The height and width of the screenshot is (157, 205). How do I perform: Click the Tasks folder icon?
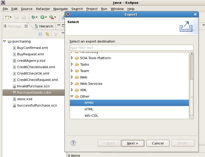[77, 64]
